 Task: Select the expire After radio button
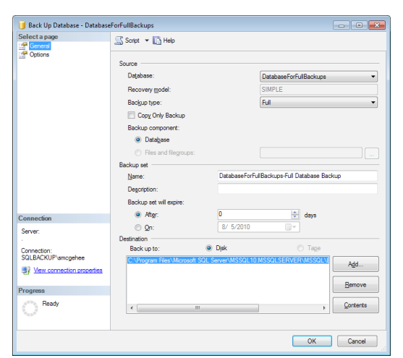[138, 215]
